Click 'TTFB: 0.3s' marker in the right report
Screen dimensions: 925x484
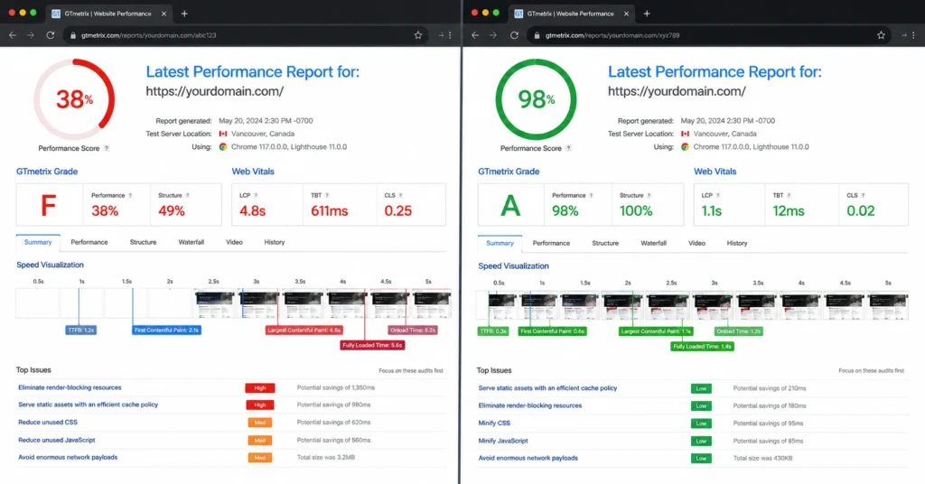pyautogui.click(x=493, y=331)
